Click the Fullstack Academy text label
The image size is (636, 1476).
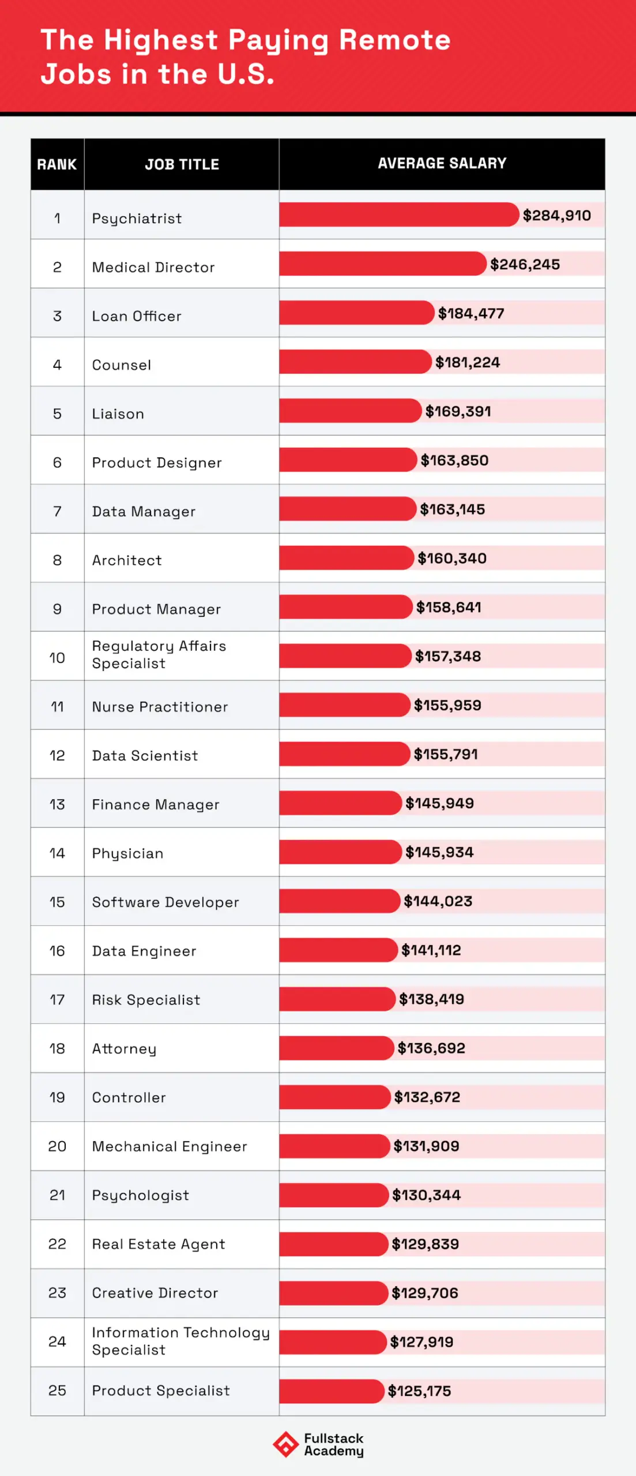click(334, 1444)
